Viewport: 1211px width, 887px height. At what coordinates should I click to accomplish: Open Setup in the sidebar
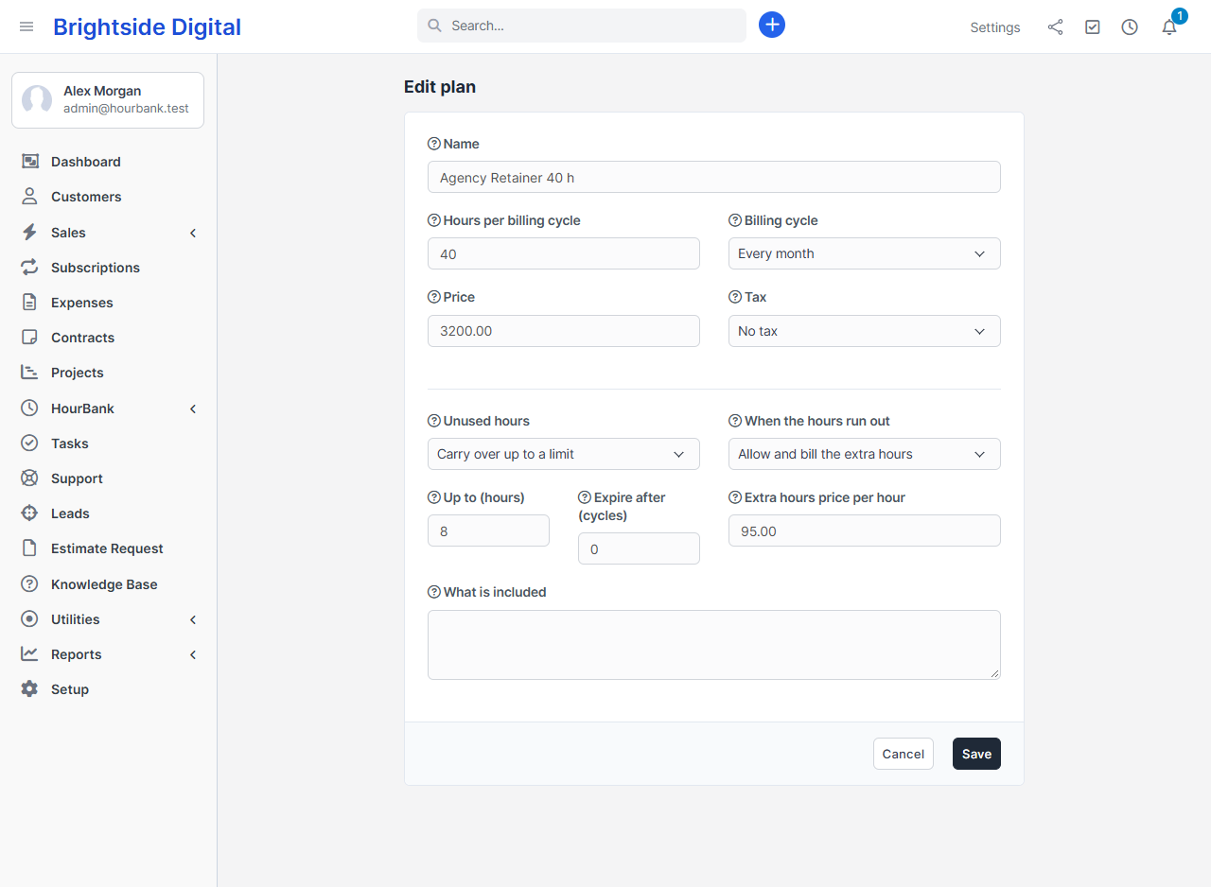click(109, 689)
